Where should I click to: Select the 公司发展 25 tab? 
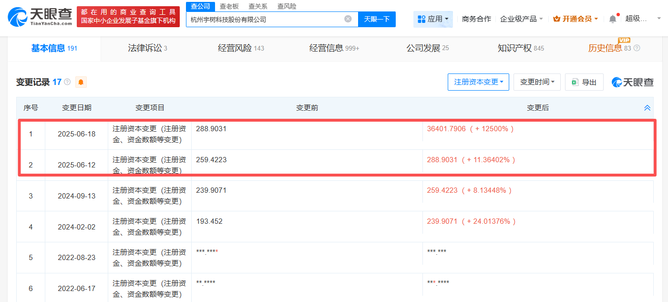pos(428,48)
